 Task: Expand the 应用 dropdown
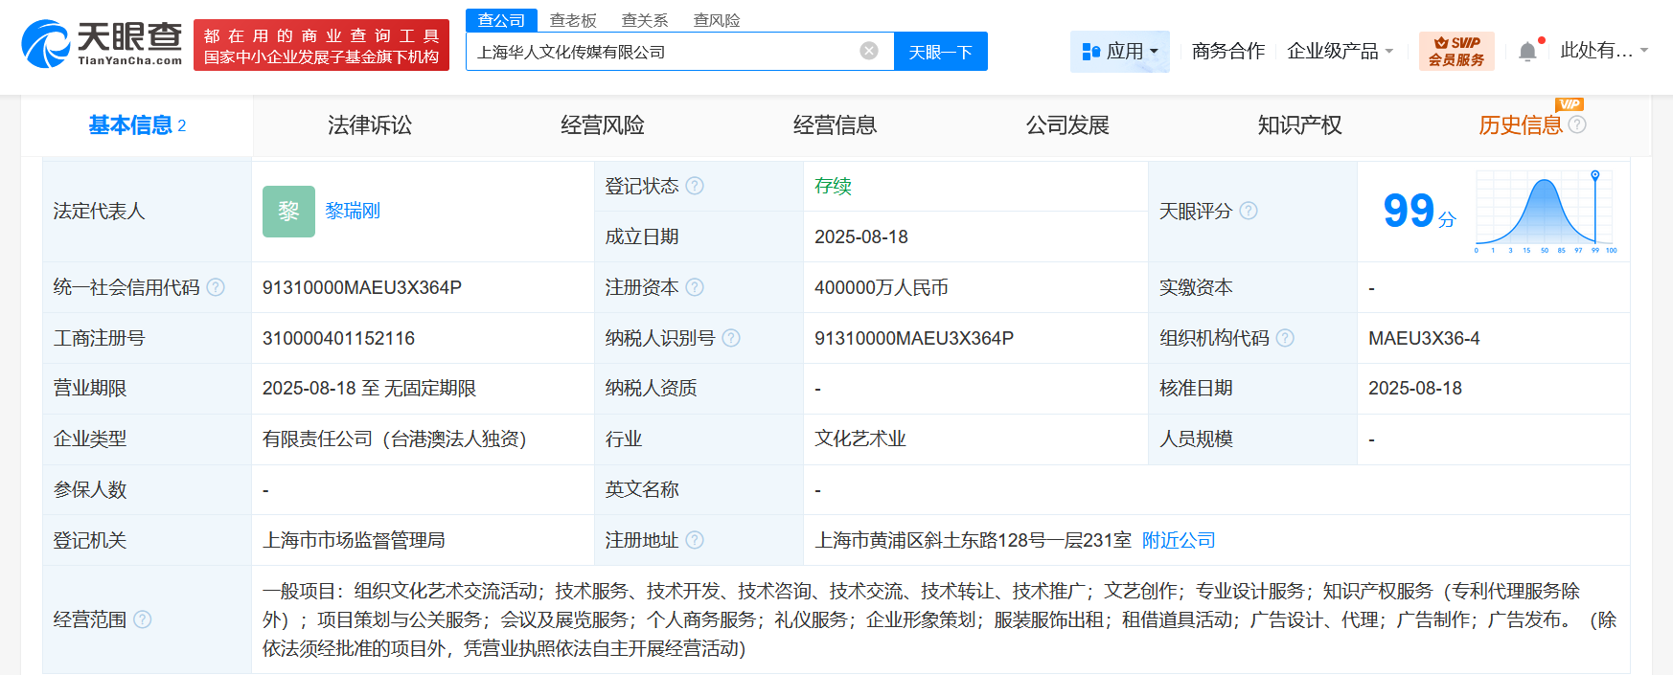pos(1119,52)
